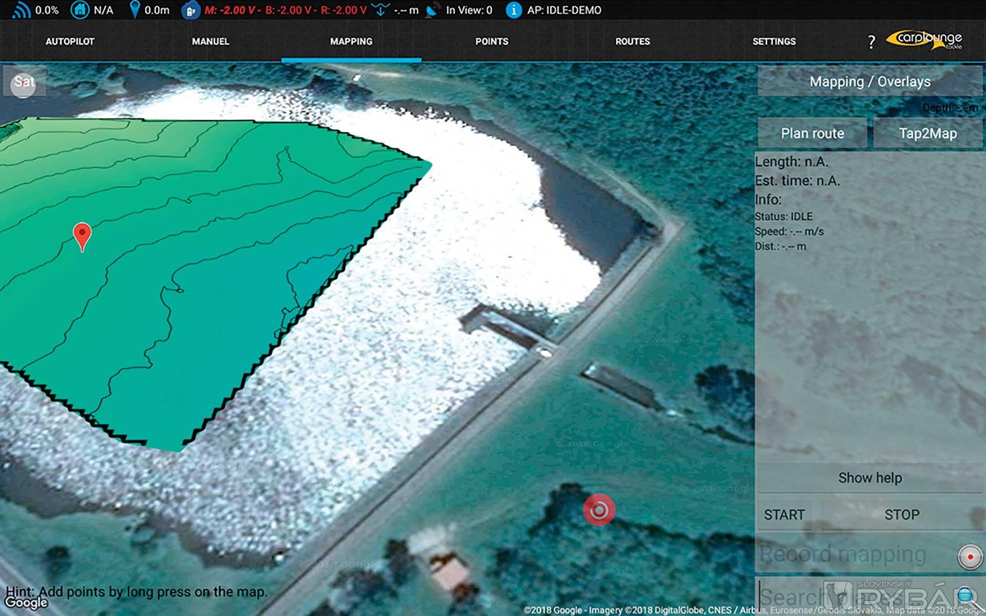Switch to the Points tab
This screenshot has width=986, height=616.
point(491,42)
